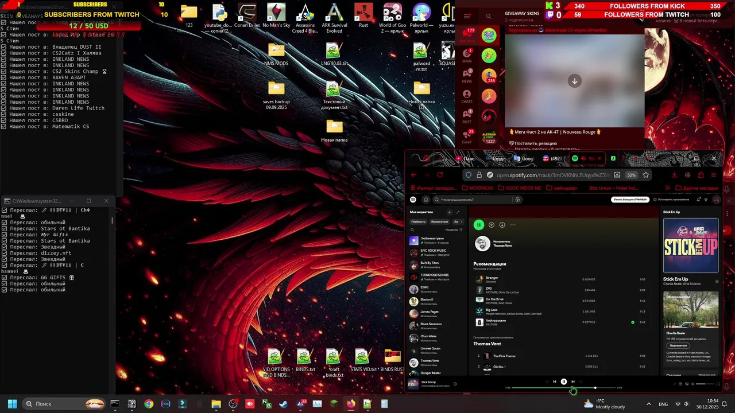Open Любимые треки playlist
735x413 pixels.
(435, 240)
